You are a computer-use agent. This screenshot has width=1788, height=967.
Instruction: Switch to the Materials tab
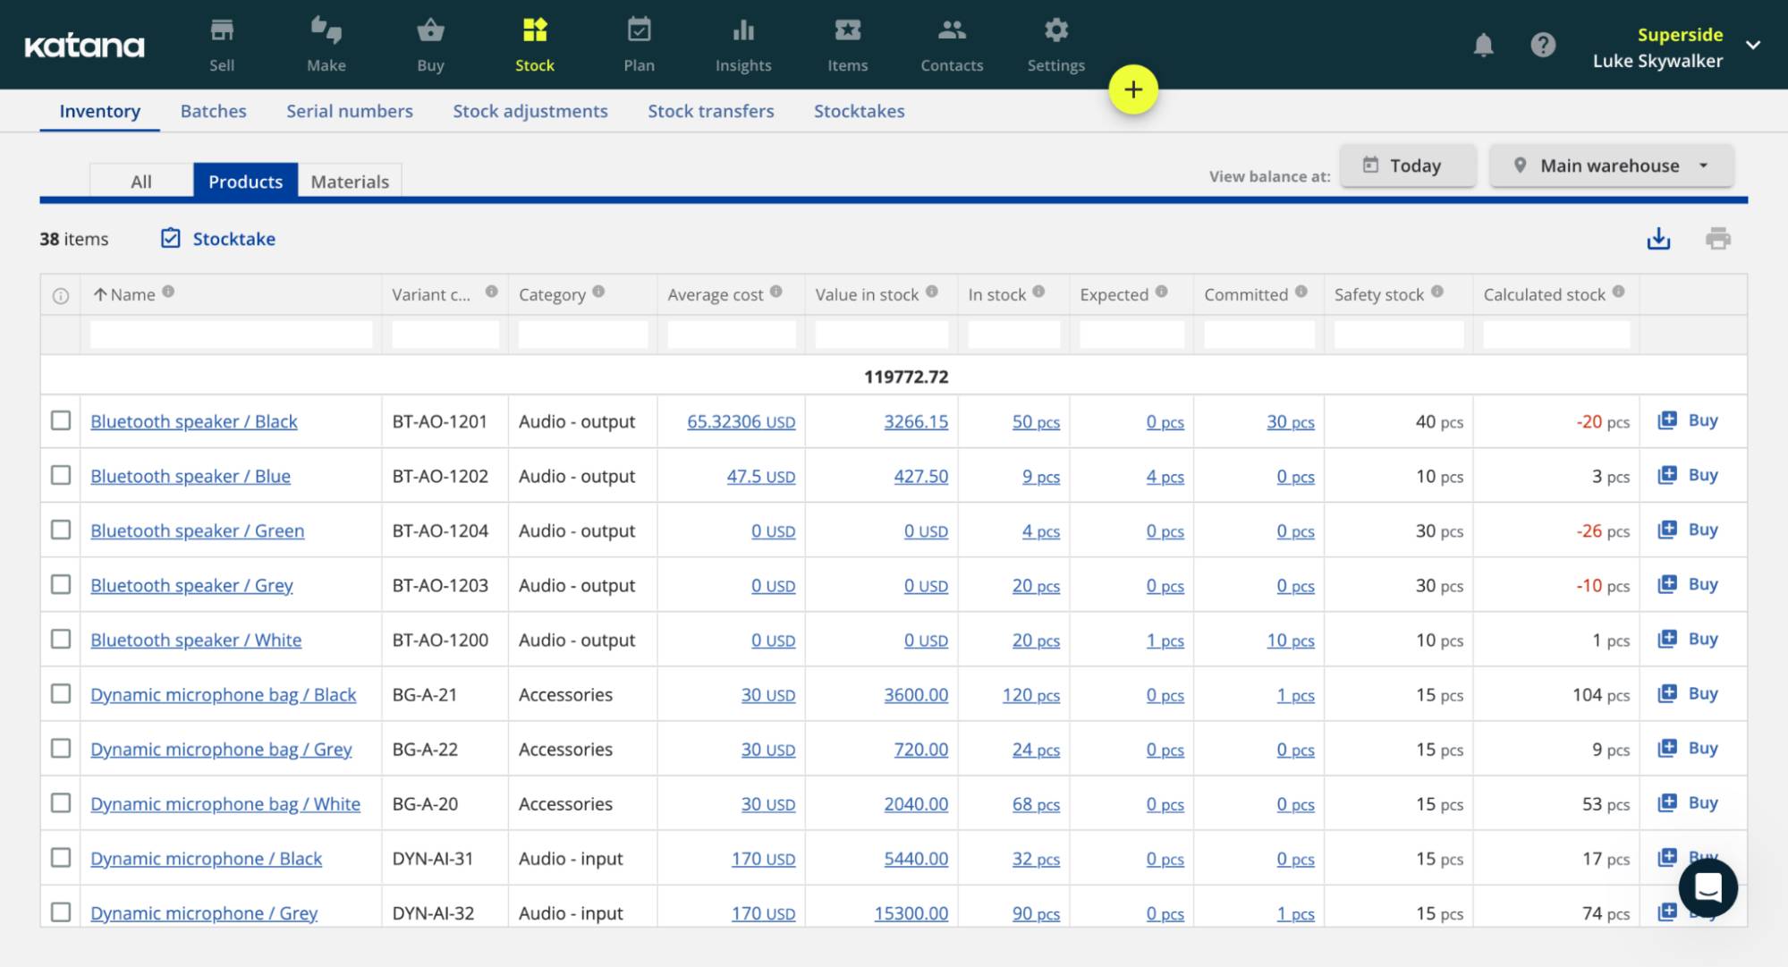point(350,180)
